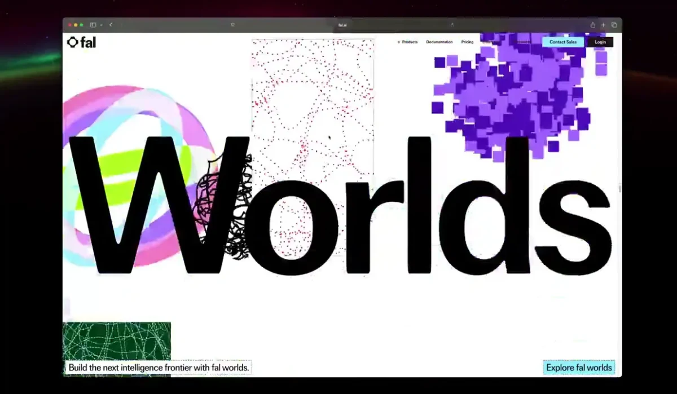
Task: Click the Contact Sales button
Action: pyautogui.click(x=563, y=42)
